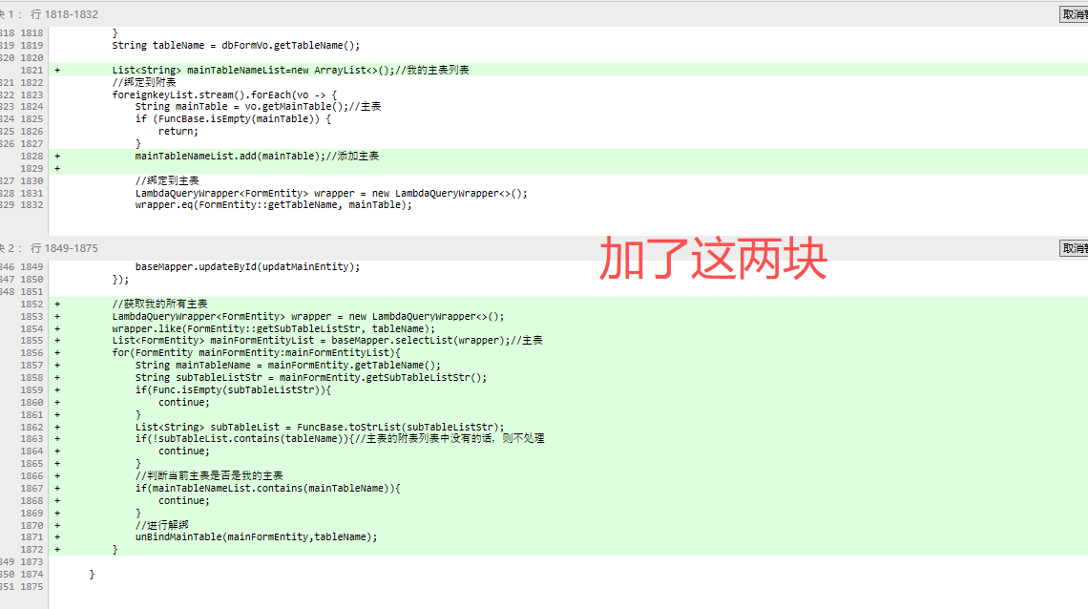Screen dimensions: 1088x609
Task: Click the mainTableNameList ArrayList declaration line
Action: click(x=290, y=71)
